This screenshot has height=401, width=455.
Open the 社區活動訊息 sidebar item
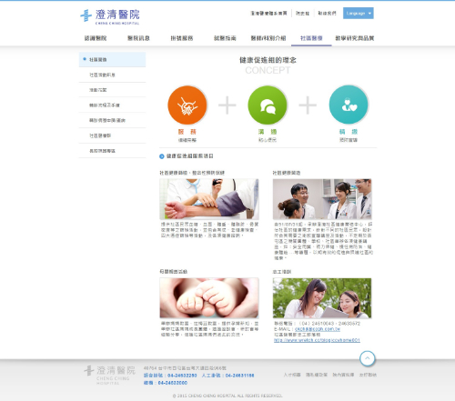(x=112, y=75)
